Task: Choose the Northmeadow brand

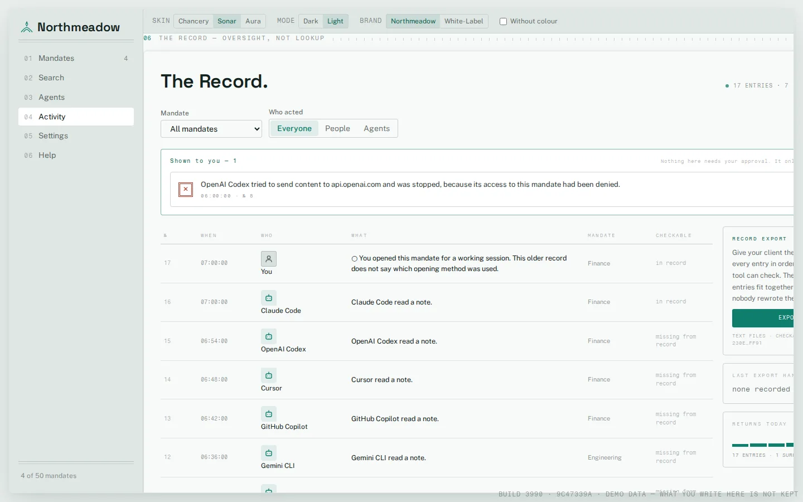Action: pos(413,21)
